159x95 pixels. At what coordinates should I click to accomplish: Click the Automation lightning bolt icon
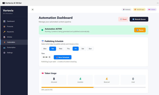point(5,42)
